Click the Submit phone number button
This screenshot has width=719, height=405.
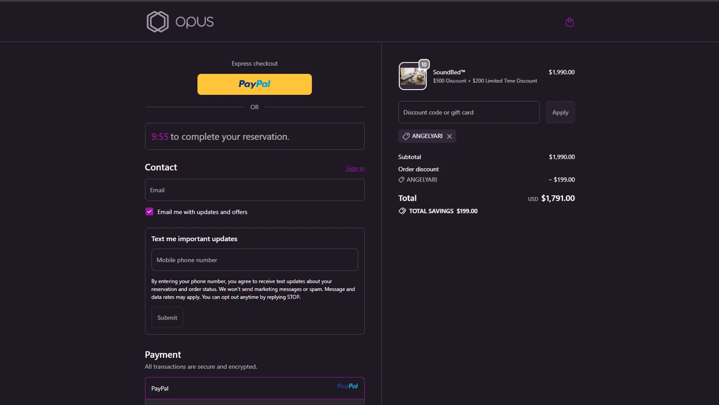(167, 318)
